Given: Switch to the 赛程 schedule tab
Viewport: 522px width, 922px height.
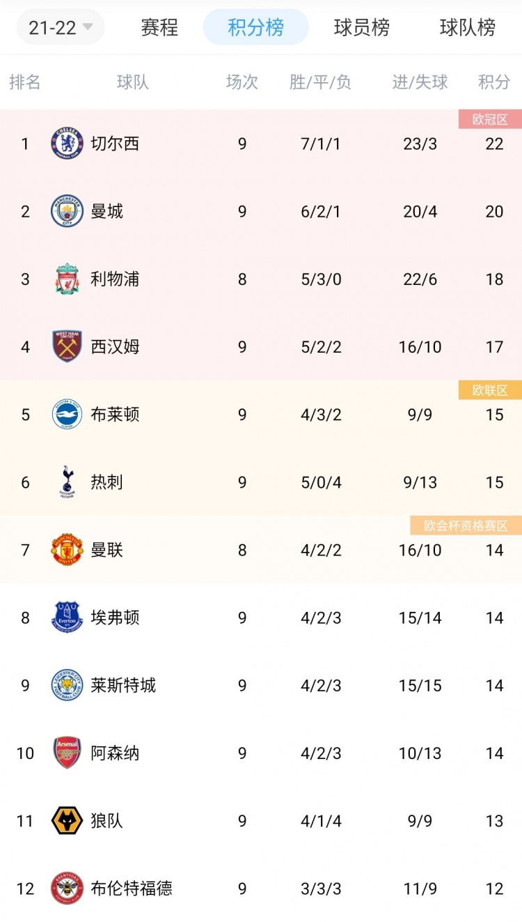Looking at the screenshot, I should pos(159,28).
